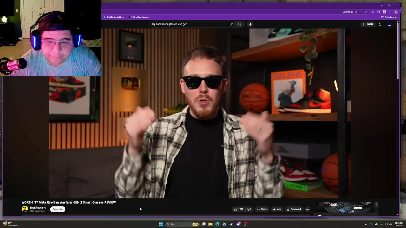Download the video
Image resolution: width=406 pixels, height=228 pixels.
(294, 209)
